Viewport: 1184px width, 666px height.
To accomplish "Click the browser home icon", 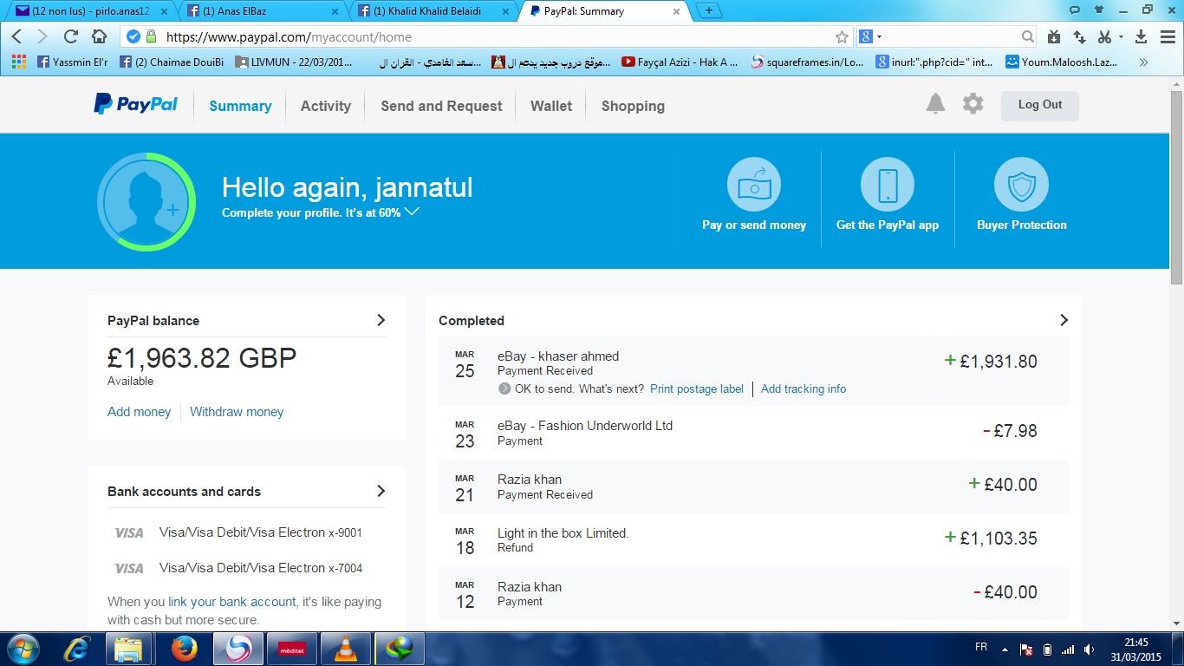I will pyautogui.click(x=100, y=36).
